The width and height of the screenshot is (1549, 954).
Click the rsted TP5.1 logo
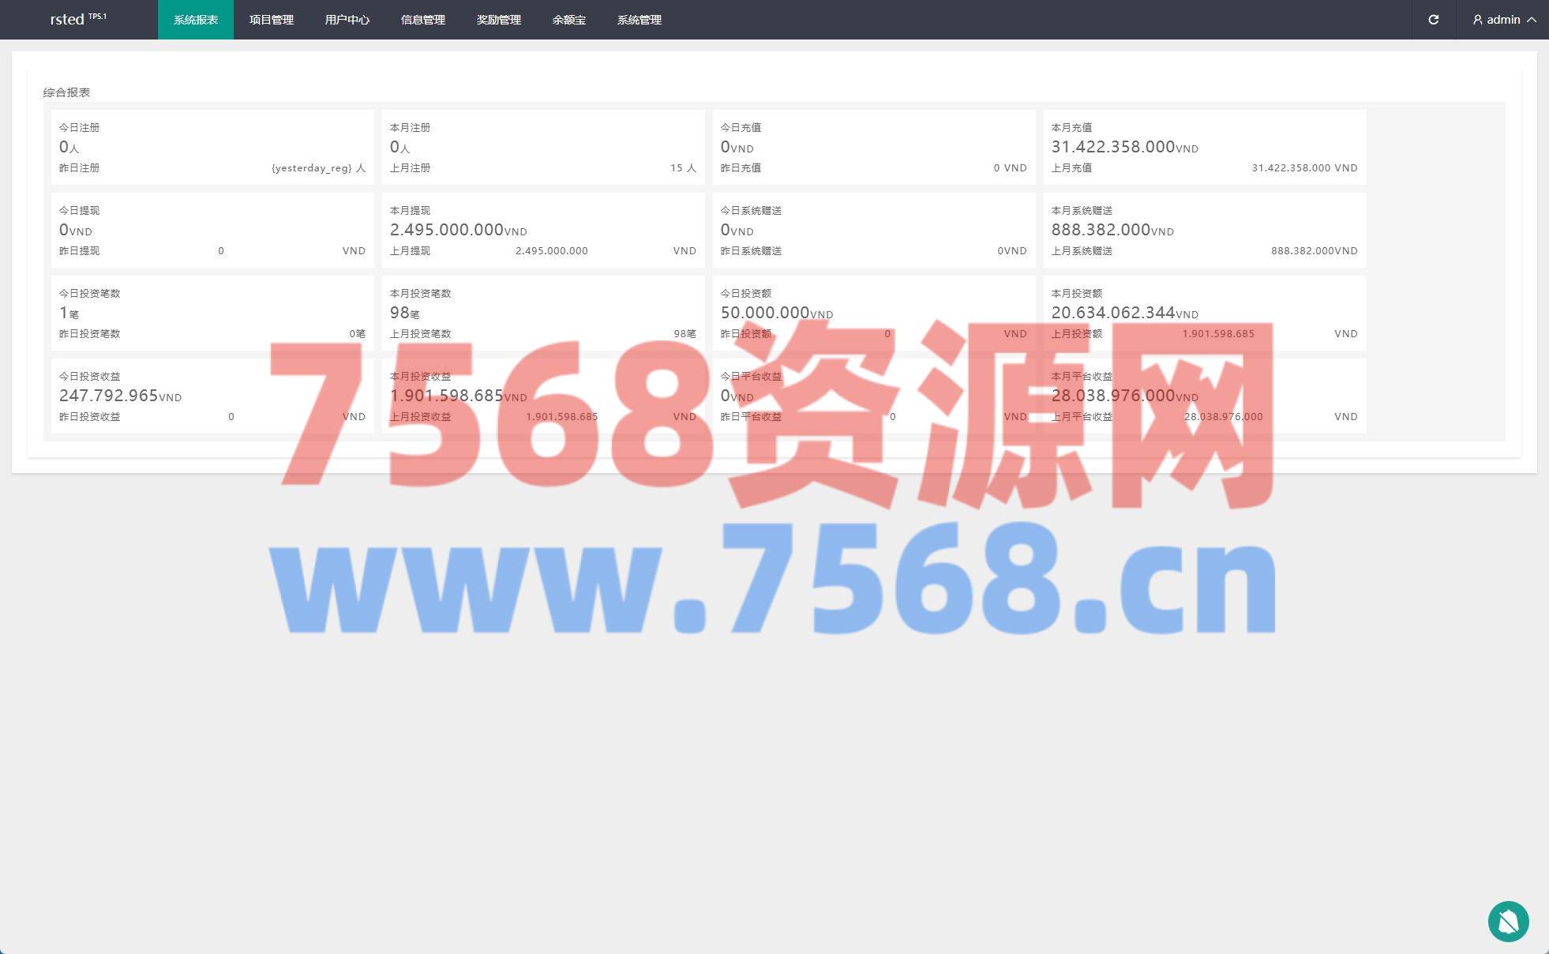(x=77, y=19)
